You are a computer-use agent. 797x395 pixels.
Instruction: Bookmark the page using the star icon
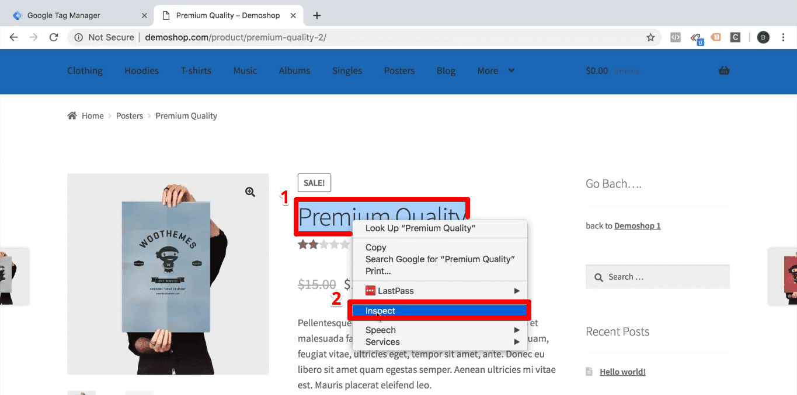click(x=650, y=37)
